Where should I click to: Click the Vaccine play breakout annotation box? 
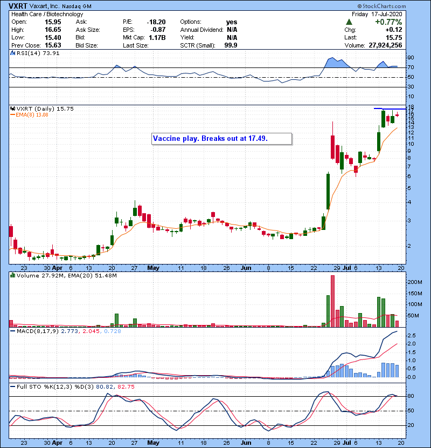point(221,139)
